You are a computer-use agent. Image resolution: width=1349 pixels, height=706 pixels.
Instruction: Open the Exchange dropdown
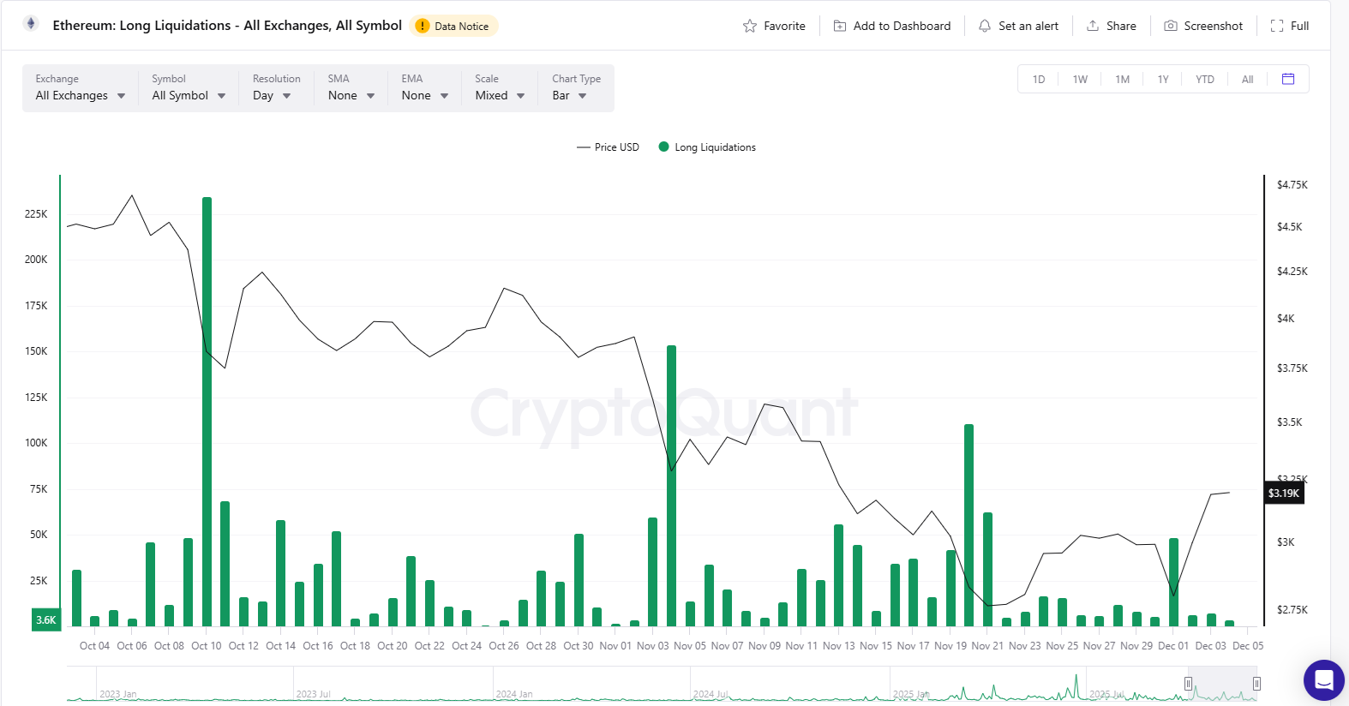tap(81, 95)
